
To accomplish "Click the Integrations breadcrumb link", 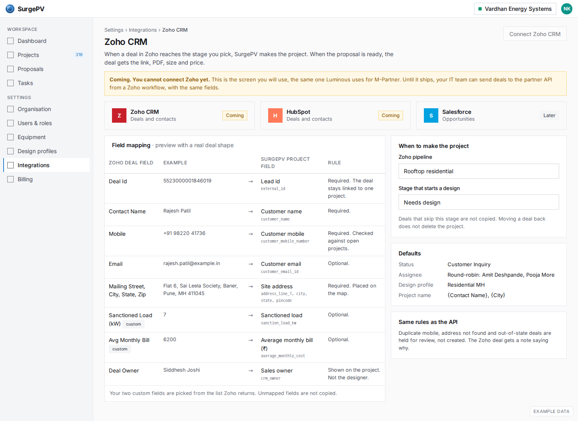I will click(x=142, y=30).
